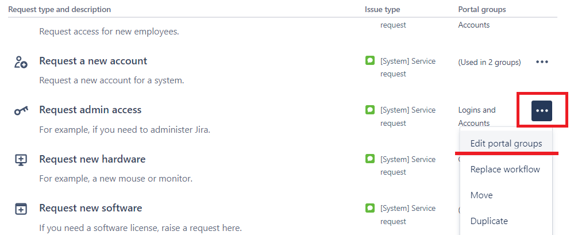Open the more actions menu for Request a new account

(x=542, y=62)
